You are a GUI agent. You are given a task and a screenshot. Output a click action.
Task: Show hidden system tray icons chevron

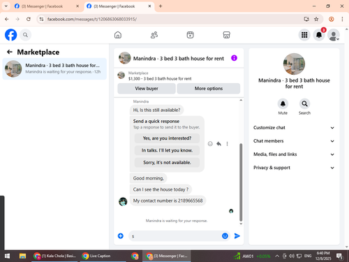coord(277,256)
